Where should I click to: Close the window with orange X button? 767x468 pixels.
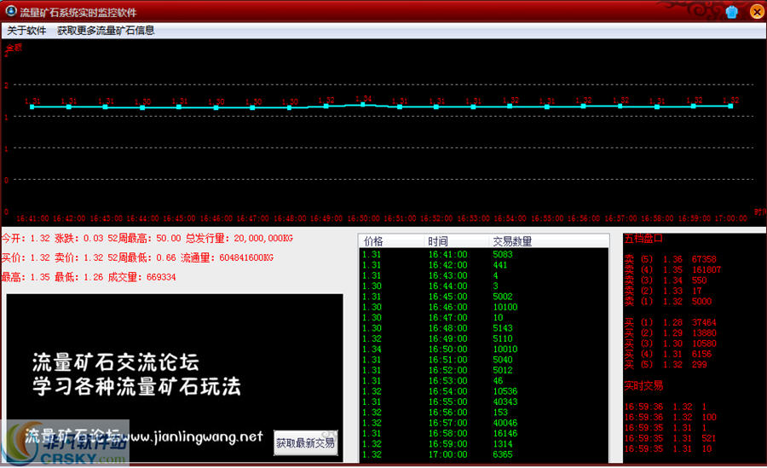(757, 12)
